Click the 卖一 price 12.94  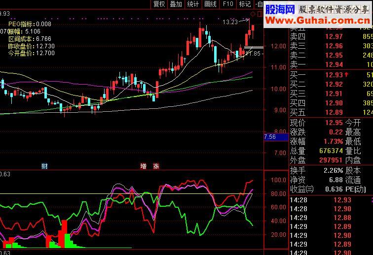(334, 64)
